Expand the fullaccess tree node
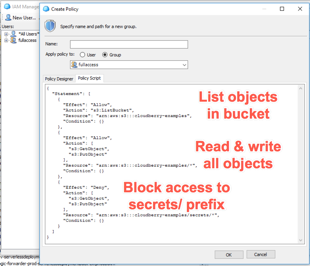 [6, 40]
